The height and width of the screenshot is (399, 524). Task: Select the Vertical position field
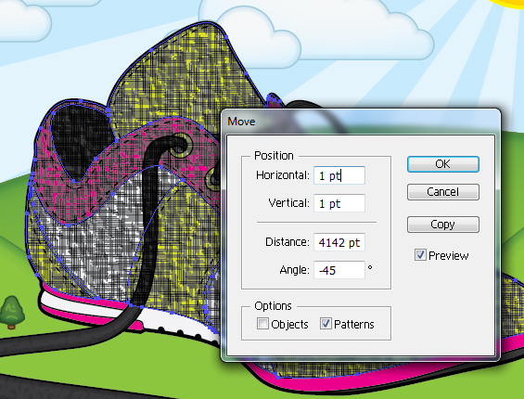[339, 203]
